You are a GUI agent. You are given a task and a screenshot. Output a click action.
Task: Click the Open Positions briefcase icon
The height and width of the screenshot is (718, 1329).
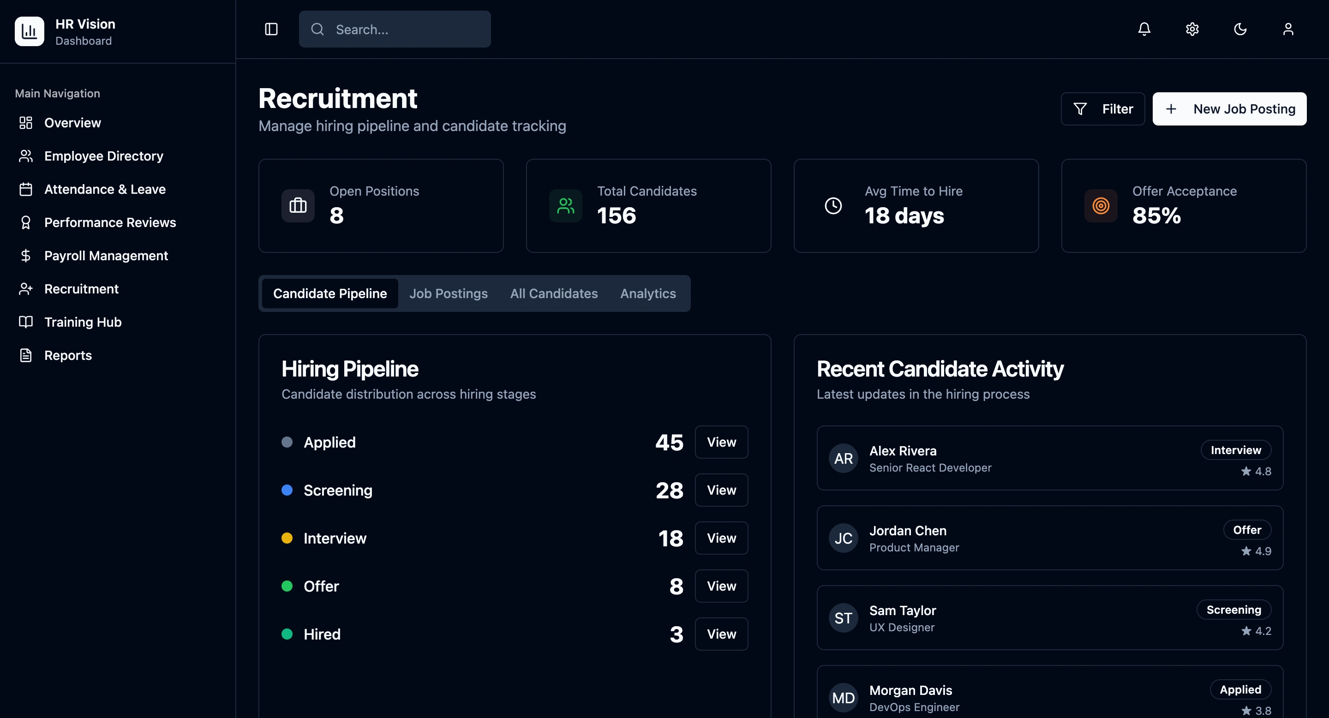298,206
